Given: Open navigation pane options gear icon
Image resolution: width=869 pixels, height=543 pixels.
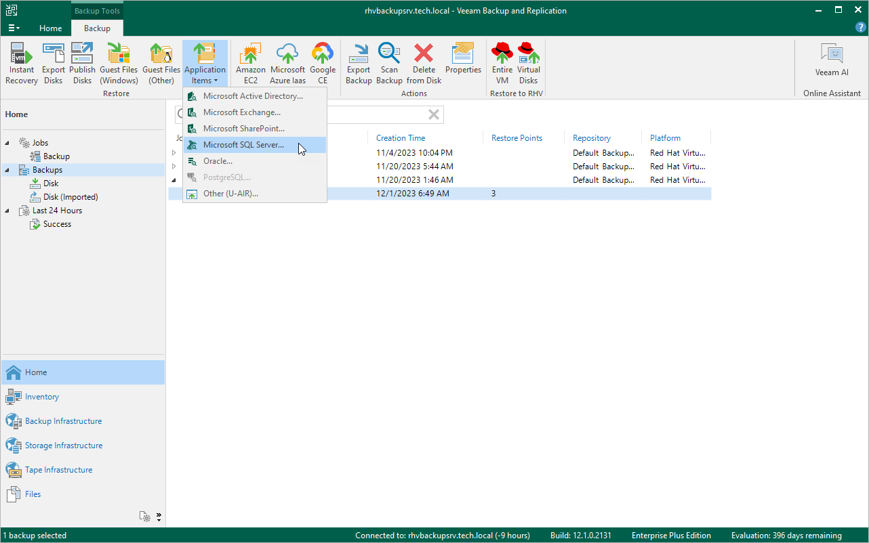Looking at the screenshot, I should pyautogui.click(x=145, y=517).
